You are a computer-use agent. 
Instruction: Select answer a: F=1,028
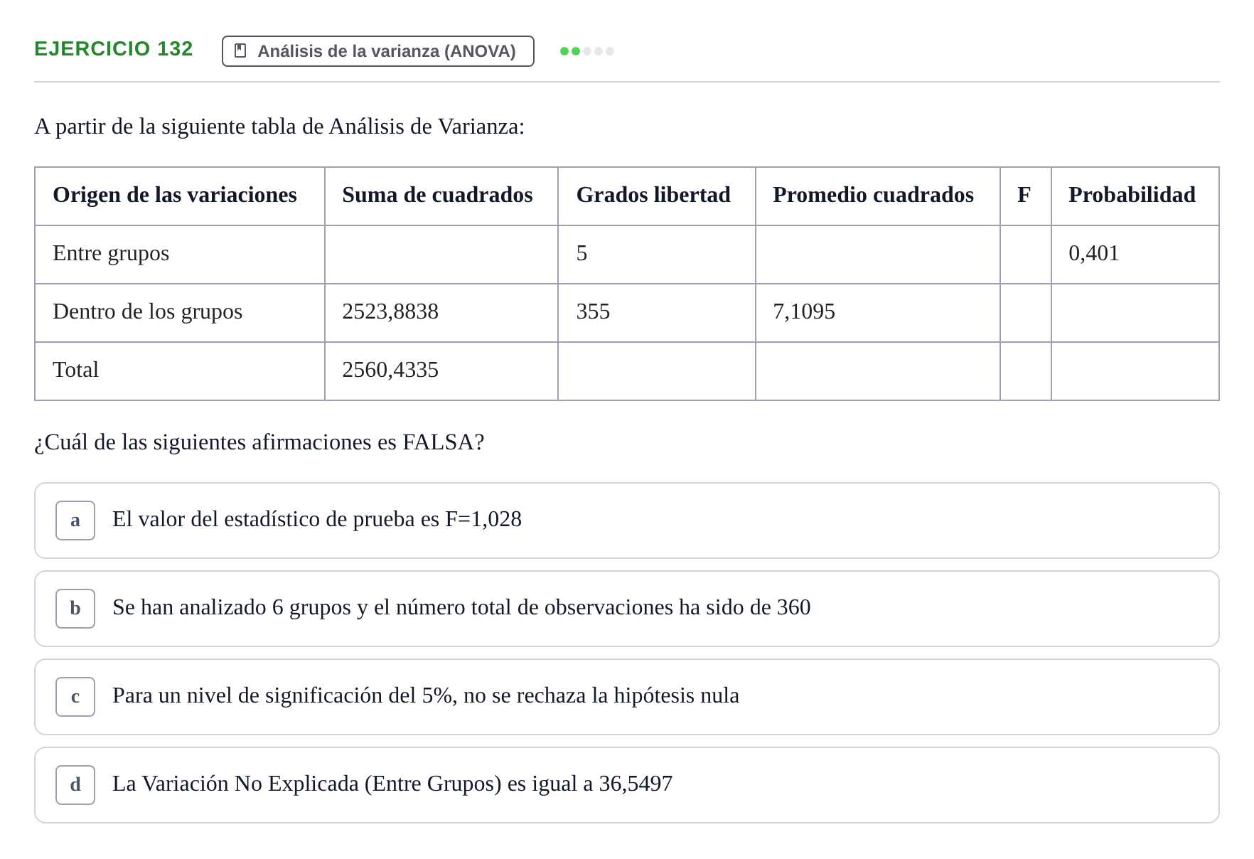pos(626,521)
